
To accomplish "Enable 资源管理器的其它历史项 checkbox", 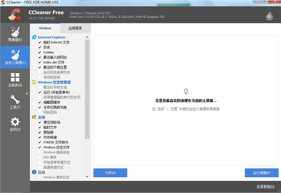I will [40, 98].
